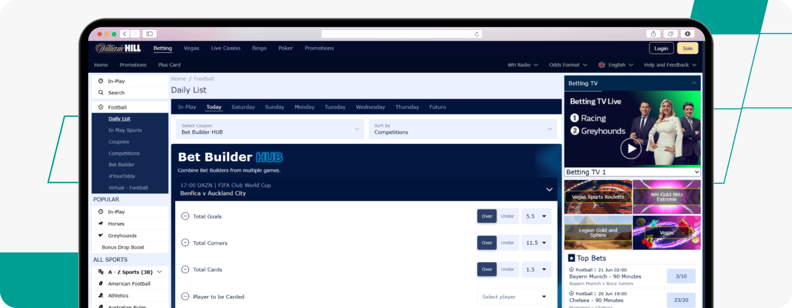
Task: Open the Vegas top menu
Action: pos(191,48)
